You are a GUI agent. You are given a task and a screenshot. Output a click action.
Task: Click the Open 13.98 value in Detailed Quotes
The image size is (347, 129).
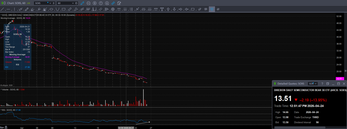286,117
